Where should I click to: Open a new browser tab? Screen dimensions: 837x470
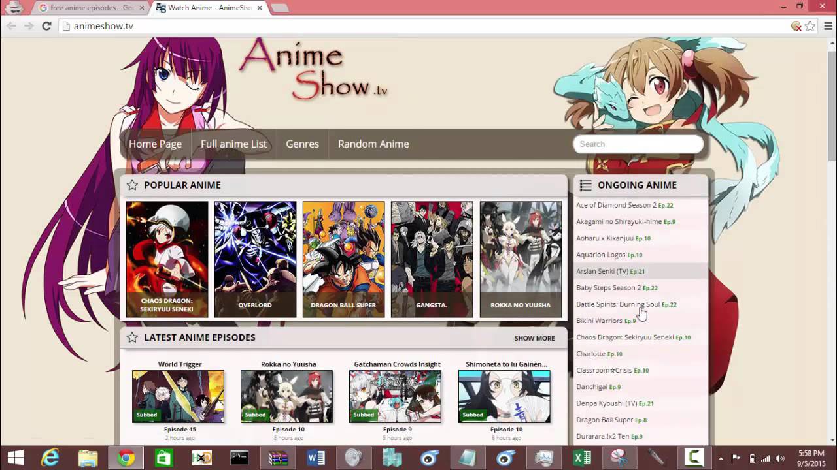279,8
